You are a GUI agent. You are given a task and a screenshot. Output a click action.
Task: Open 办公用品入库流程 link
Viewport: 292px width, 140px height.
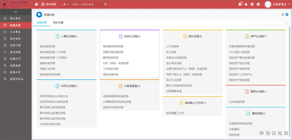point(239,52)
